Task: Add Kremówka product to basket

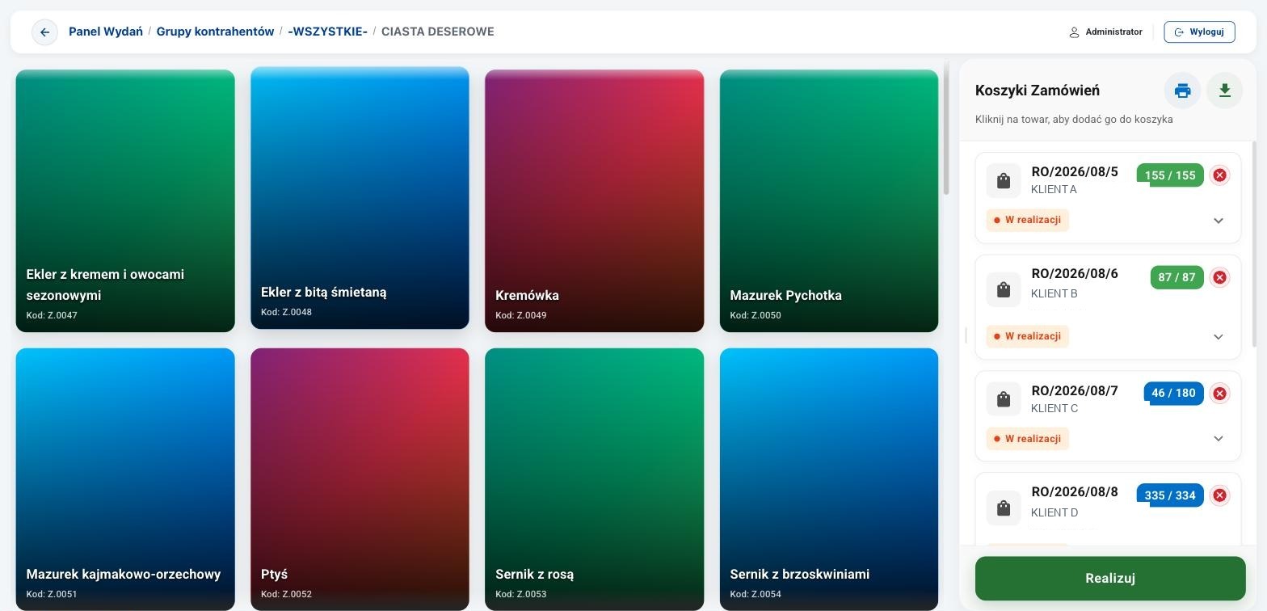Action: [594, 200]
